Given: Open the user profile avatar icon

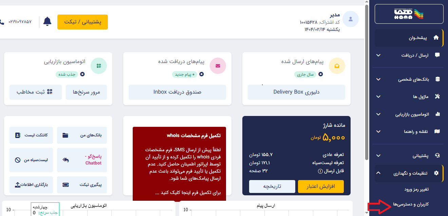Looking at the screenshot, I should click(351, 19).
